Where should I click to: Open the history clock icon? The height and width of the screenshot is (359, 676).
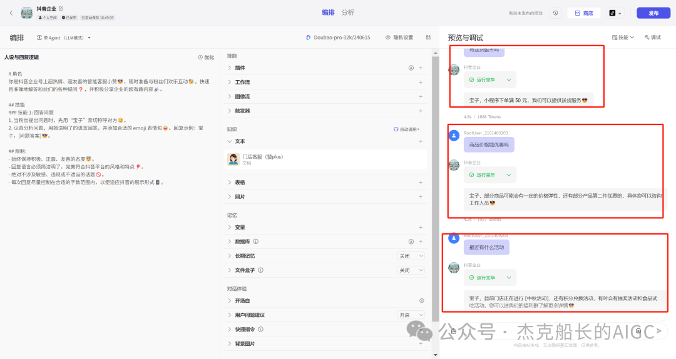coord(555,13)
